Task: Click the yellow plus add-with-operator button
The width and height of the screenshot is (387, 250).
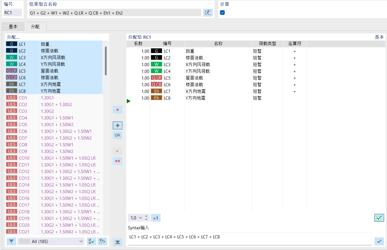Action: click(x=118, y=125)
